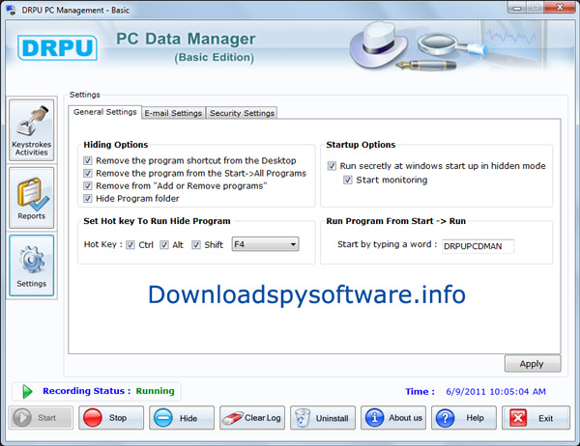Click the Help button
The height and width of the screenshot is (446, 580).
(464, 418)
